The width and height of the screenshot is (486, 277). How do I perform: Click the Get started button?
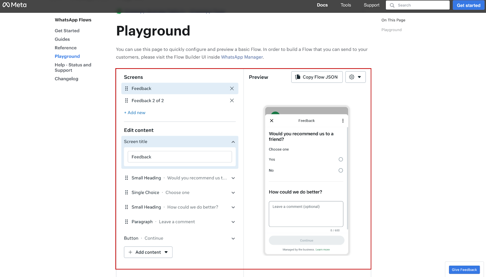[468, 5]
